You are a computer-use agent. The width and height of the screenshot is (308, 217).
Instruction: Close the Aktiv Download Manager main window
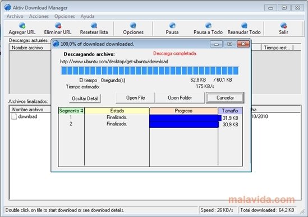(297, 8)
